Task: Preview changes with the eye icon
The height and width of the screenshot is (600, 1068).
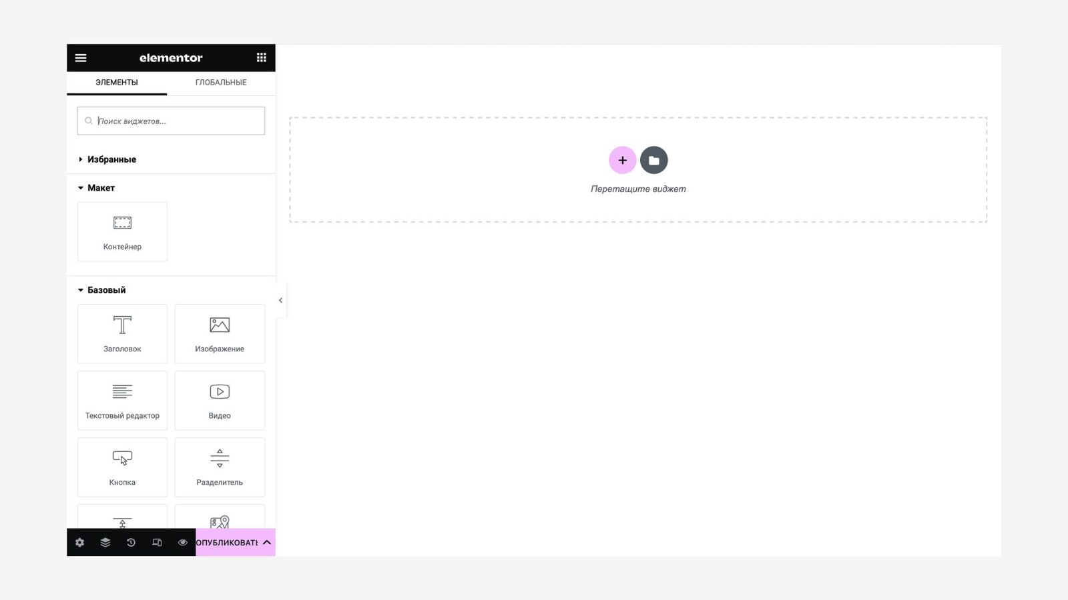Action: point(182,543)
